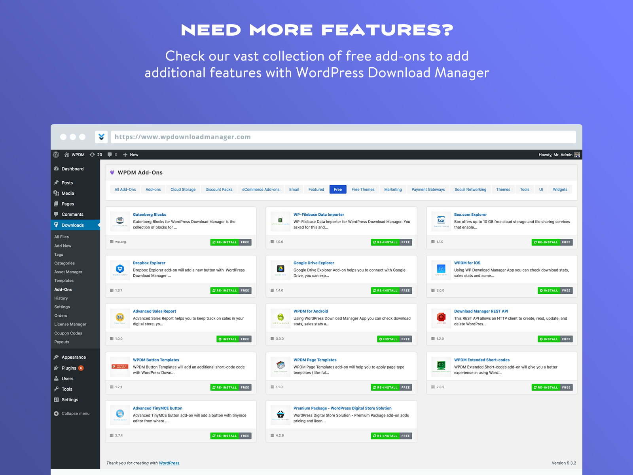
Task: Open Asset Manager in Downloads submenu
Action: coord(68,272)
